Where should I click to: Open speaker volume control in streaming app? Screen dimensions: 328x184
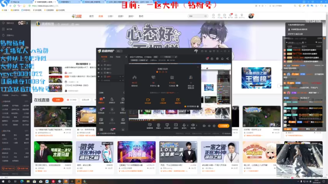193,126
